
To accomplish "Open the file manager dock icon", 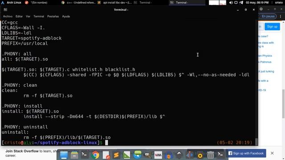I will 74,155.
